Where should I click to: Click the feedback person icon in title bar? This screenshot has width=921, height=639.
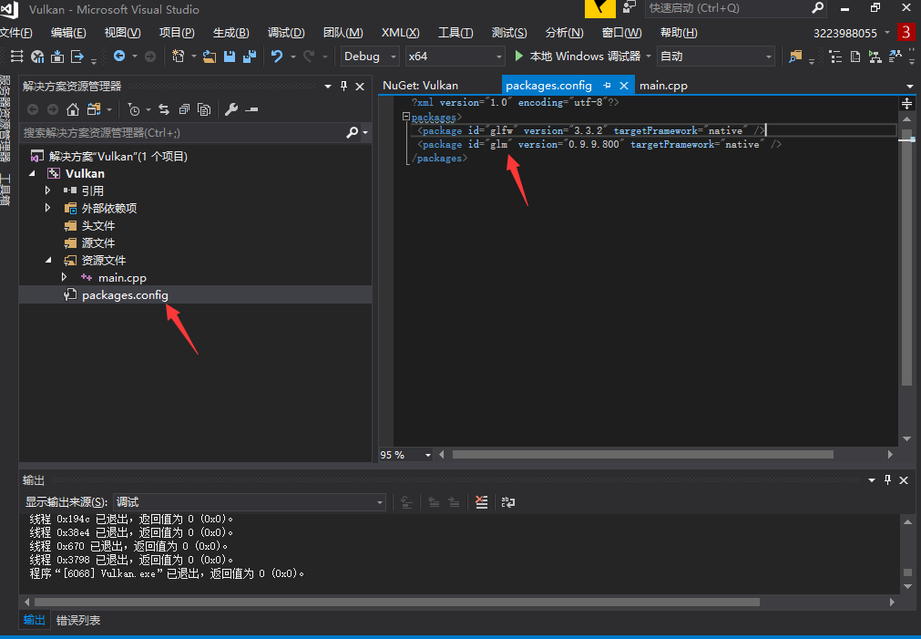(x=629, y=7)
